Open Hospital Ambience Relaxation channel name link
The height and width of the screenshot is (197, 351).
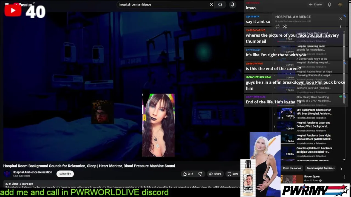tap(32, 172)
